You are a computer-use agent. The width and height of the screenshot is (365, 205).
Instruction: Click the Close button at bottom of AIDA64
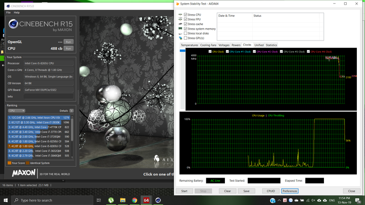[351, 191]
